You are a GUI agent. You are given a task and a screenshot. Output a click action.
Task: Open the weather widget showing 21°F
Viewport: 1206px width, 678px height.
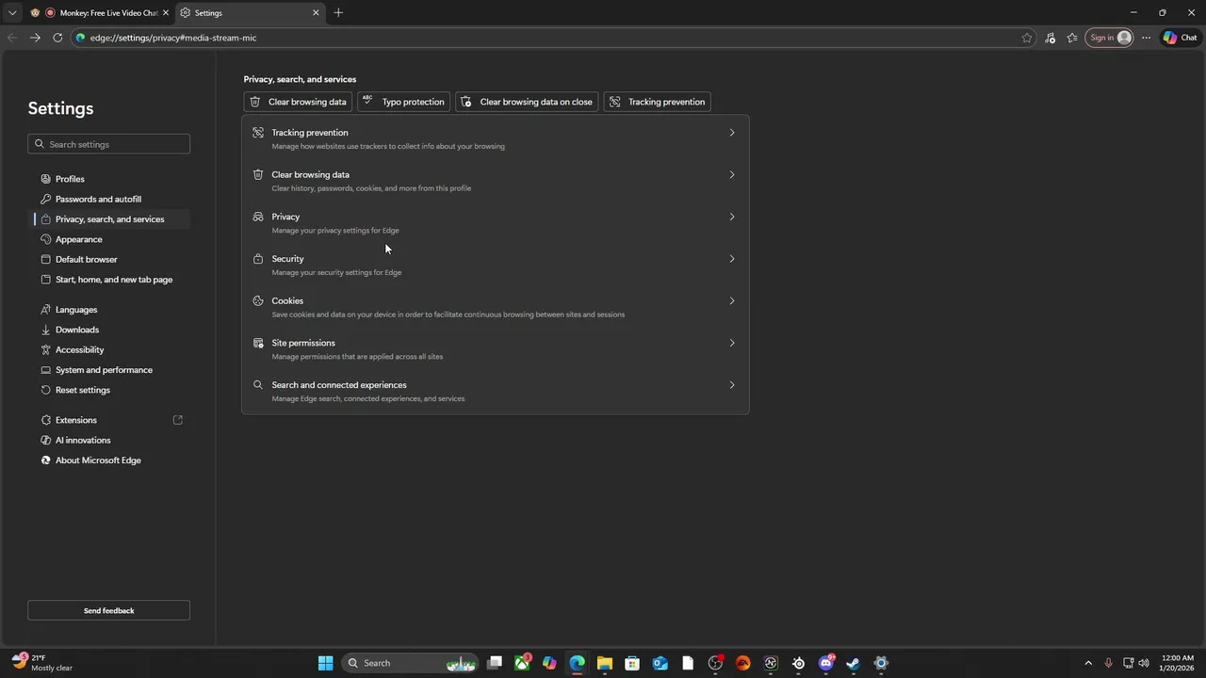tap(42, 663)
